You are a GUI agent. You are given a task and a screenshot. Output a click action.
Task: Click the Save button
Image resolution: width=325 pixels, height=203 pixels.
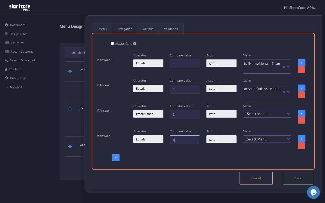click(298, 178)
